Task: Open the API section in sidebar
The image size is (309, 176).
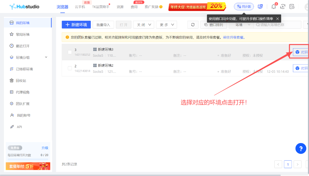Action: (x=19, y=127)
